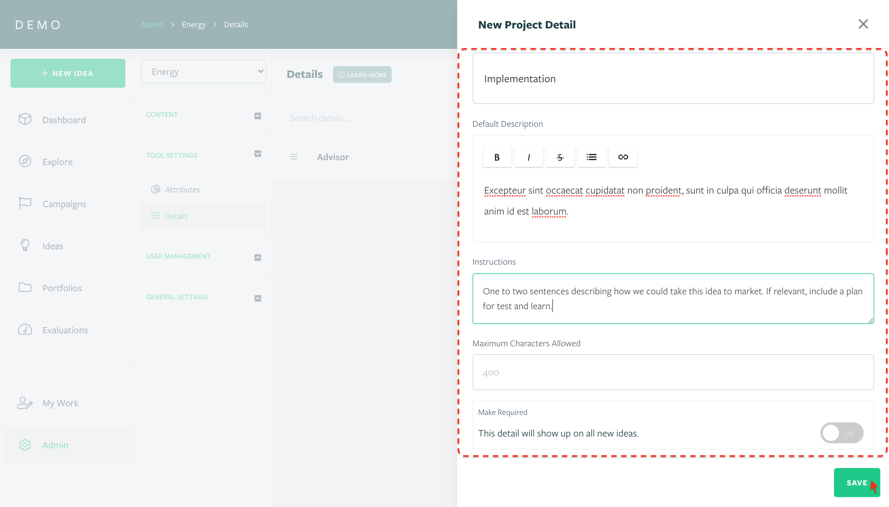Click the Campaigns flag icon
Image resolution: width=889 pixels, height=507 pixels.
point(25,203)
